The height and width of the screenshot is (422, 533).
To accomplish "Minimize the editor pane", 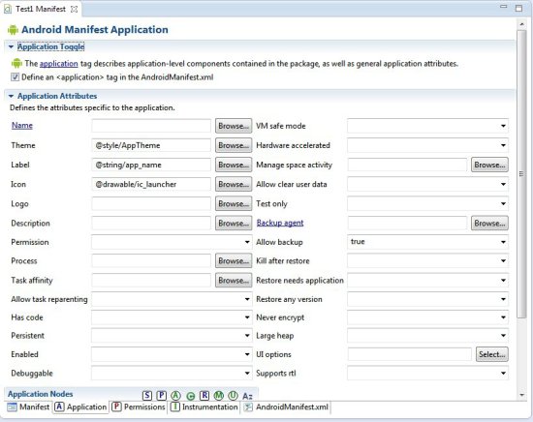I will [x=504, y=7].
